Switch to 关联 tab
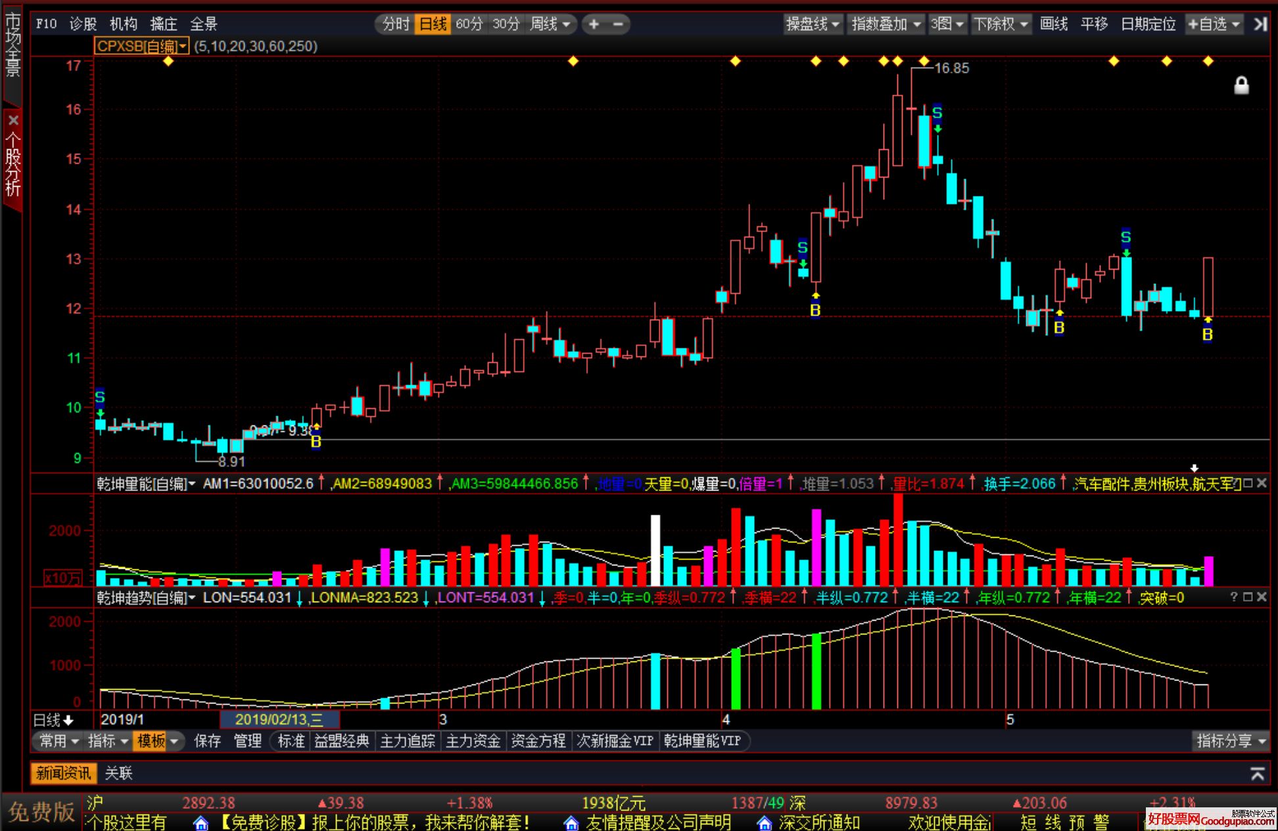 pyautogui.click(x=119, y=773)
